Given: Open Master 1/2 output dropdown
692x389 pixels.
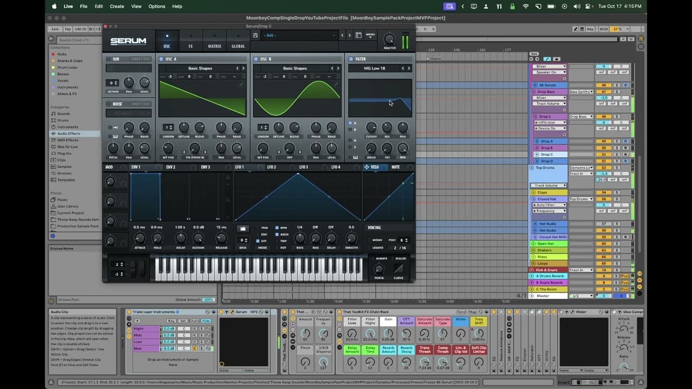Looking at the screenshot, I should [582, 296].
